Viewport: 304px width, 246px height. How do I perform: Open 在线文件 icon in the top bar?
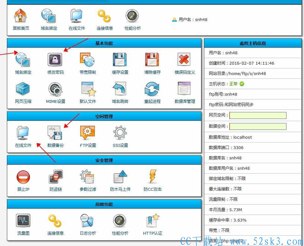point(77,15)
